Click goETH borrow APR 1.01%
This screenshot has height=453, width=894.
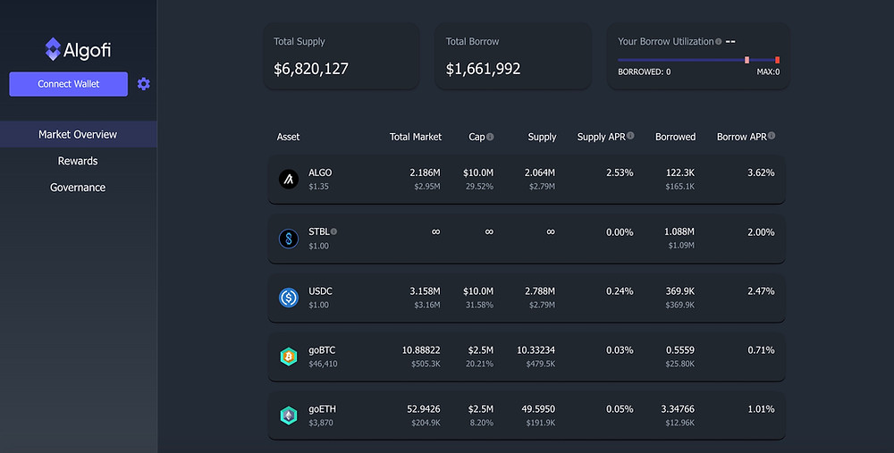(x=761, y=409)
